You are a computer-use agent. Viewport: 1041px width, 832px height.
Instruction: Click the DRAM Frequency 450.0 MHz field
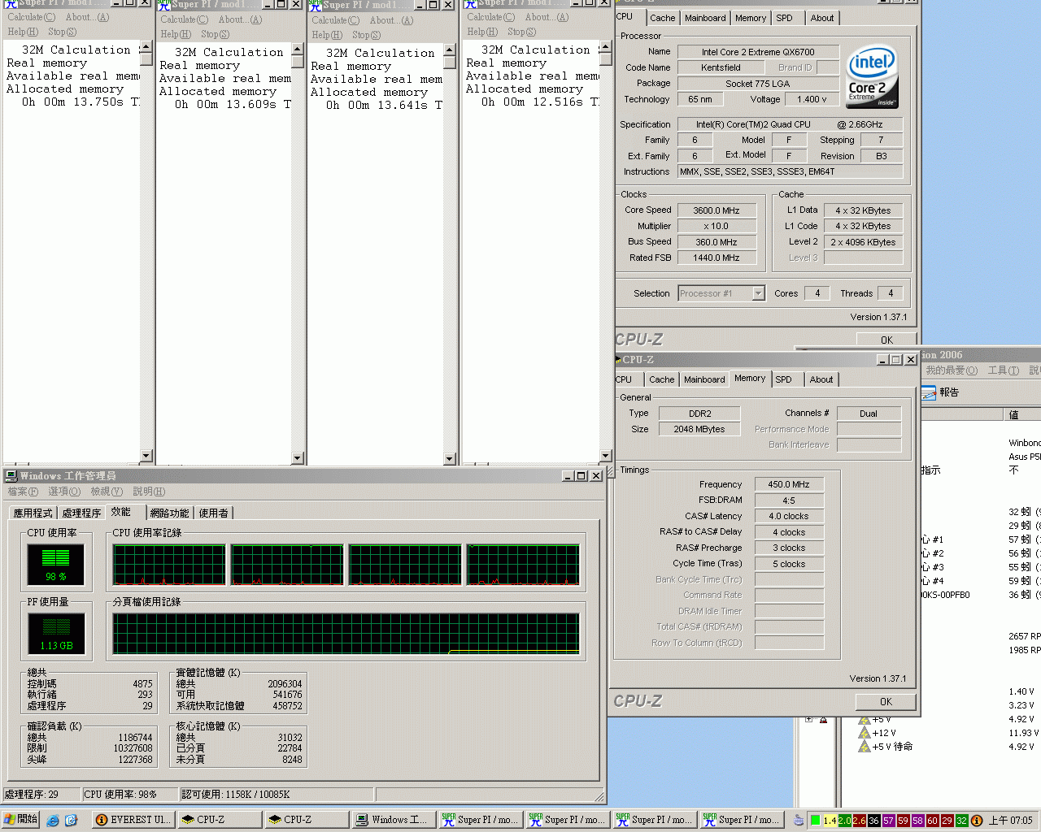[x=789, y=484]
